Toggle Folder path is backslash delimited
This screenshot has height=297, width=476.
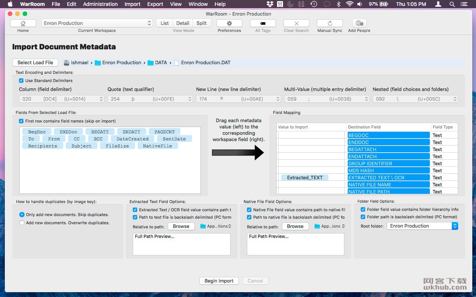[363, 217]
